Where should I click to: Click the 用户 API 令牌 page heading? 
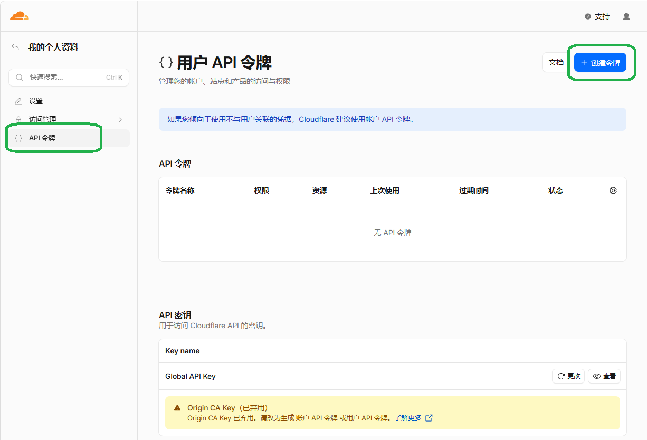point(224,62)
